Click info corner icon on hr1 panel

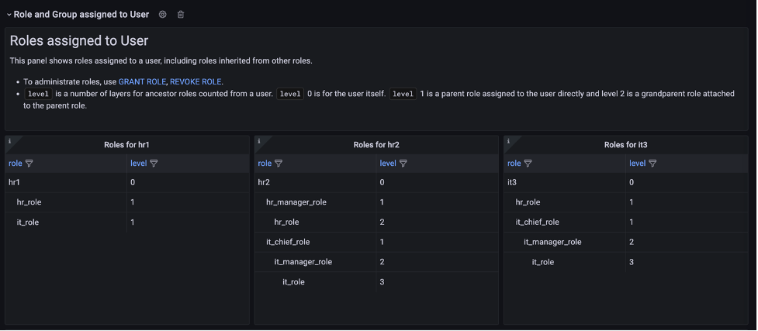(10, 141)
